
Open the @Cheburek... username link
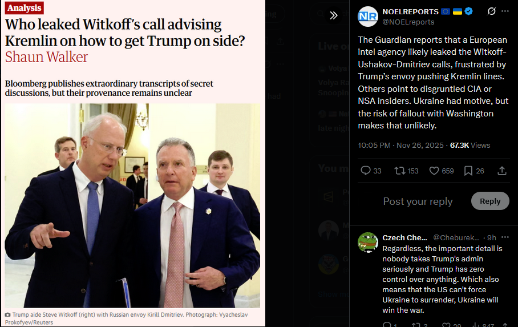pos(456,238)
